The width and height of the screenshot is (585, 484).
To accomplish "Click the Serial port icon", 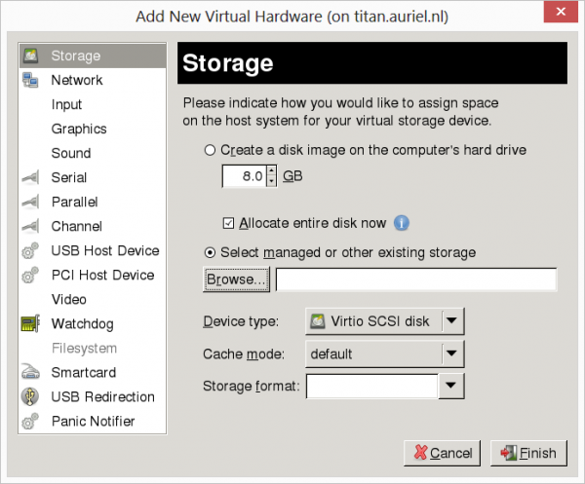I will point(31,178).
